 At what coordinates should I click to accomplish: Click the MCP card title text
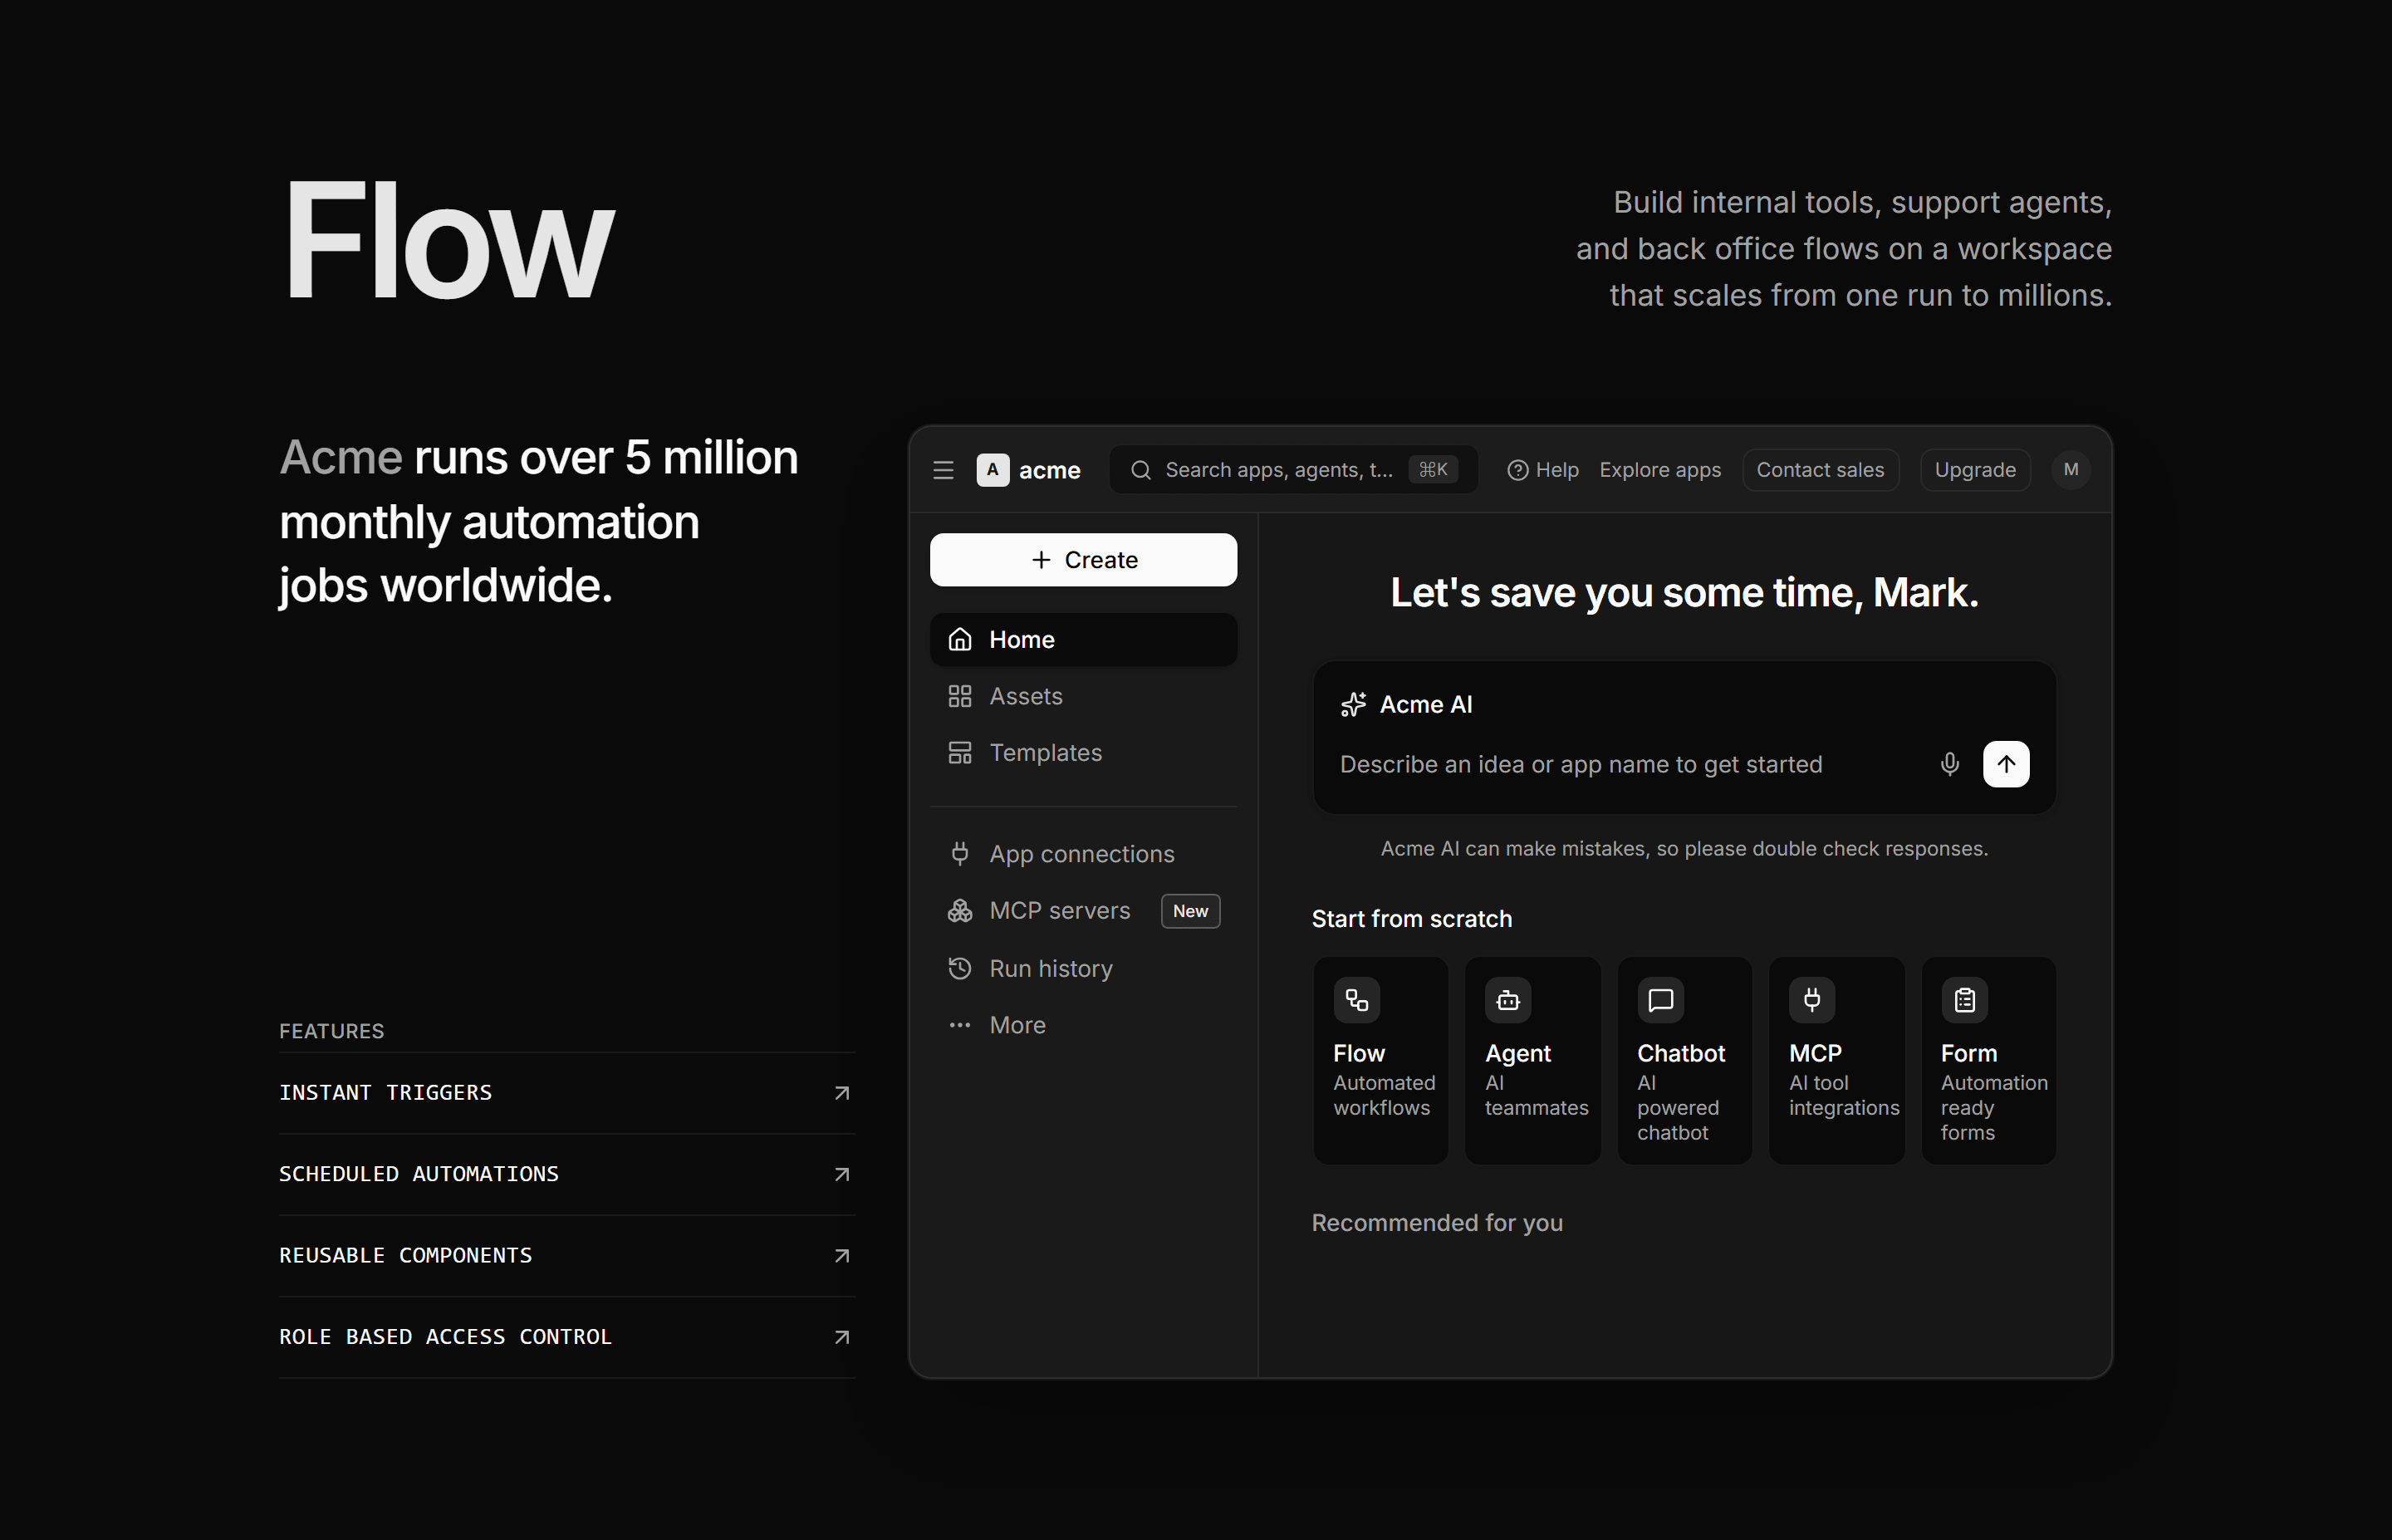tap(1814, 1054)
